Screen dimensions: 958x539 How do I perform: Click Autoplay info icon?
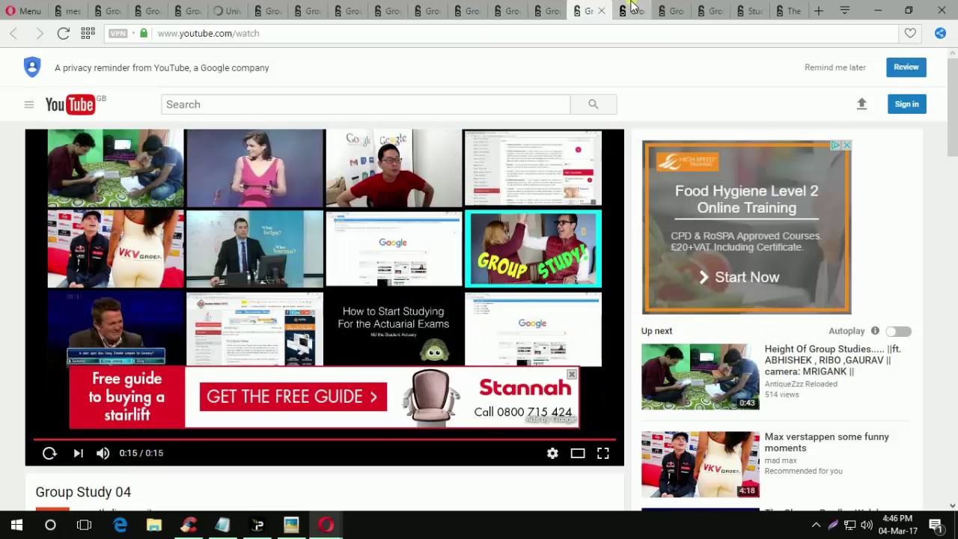[874, 331]
